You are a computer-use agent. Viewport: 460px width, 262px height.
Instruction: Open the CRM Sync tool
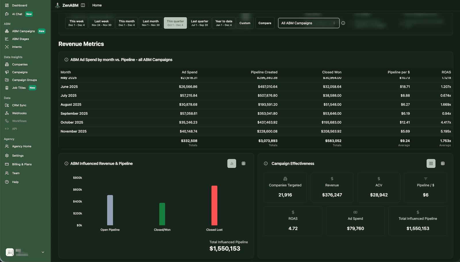click(x=19, y=105)
